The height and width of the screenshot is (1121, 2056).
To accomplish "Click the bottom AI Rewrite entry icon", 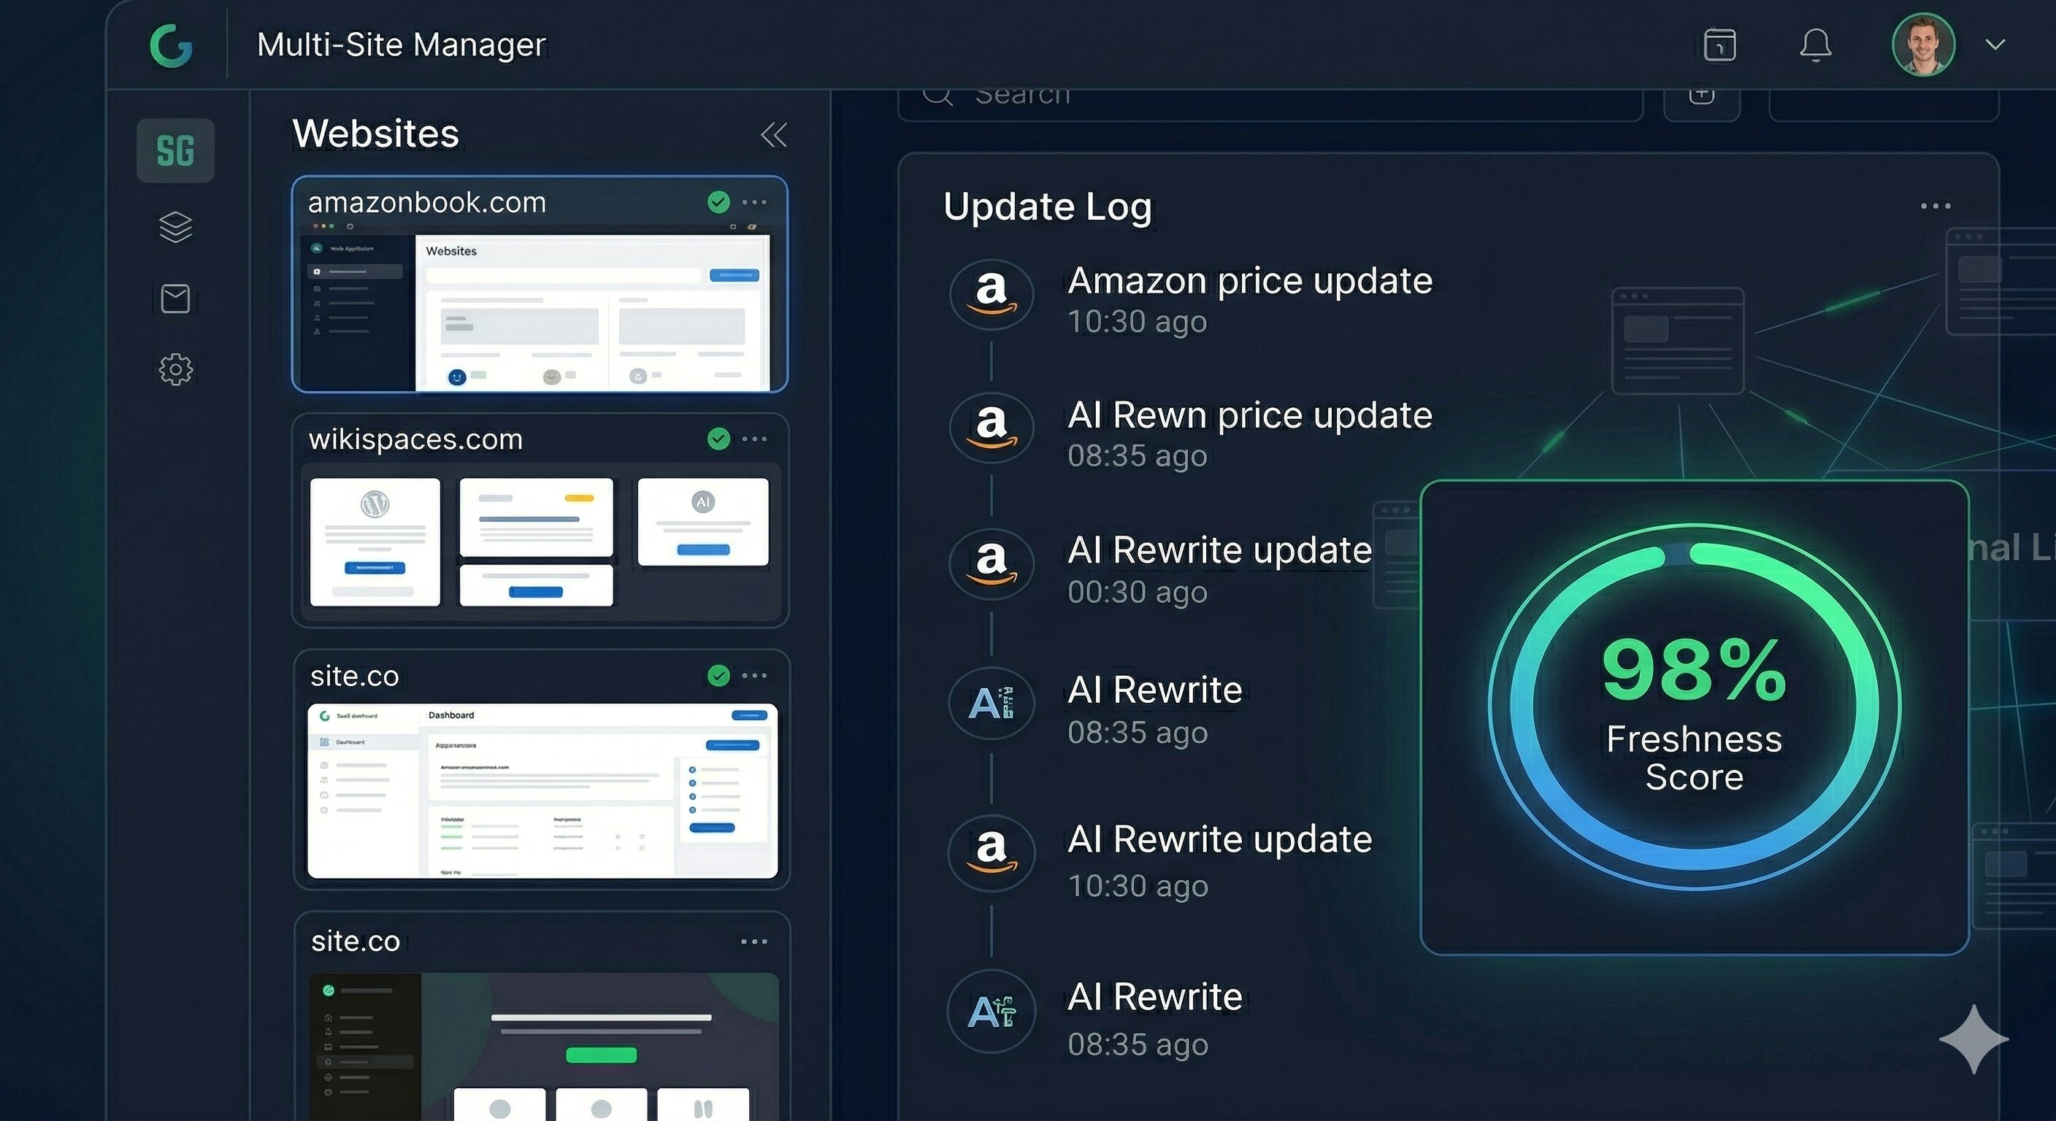I will pyautogui.click(x=991, y=1012).
